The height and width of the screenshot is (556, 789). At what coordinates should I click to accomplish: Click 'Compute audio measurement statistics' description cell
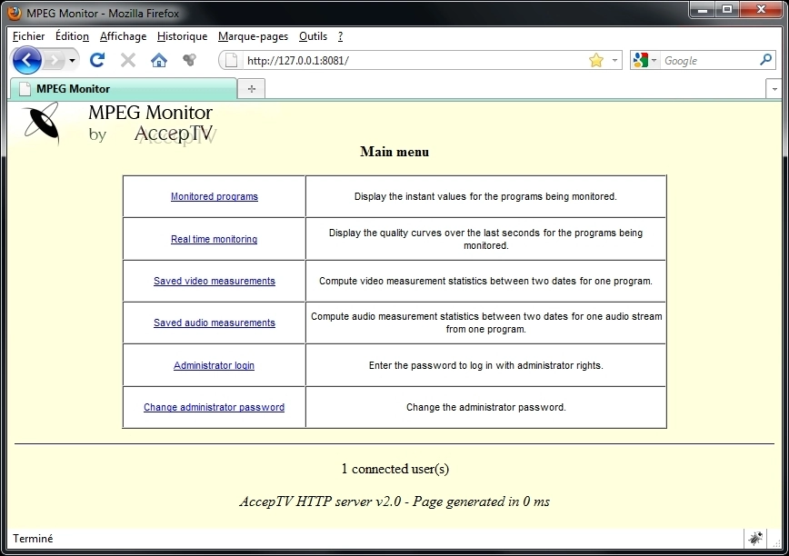click(486, 323)
